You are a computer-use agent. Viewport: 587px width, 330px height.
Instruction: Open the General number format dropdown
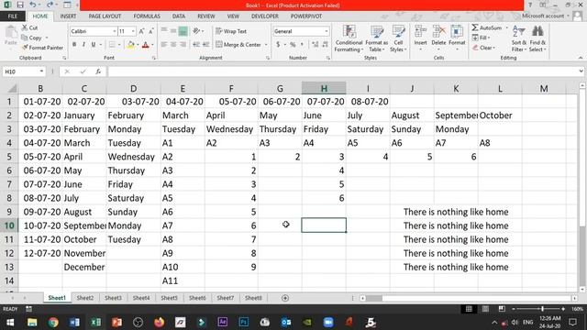327,31
